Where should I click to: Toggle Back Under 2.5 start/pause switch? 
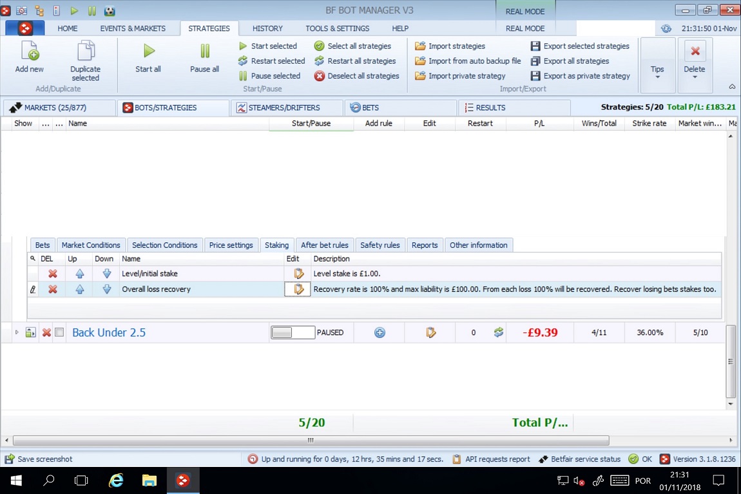tap(293, 332)
